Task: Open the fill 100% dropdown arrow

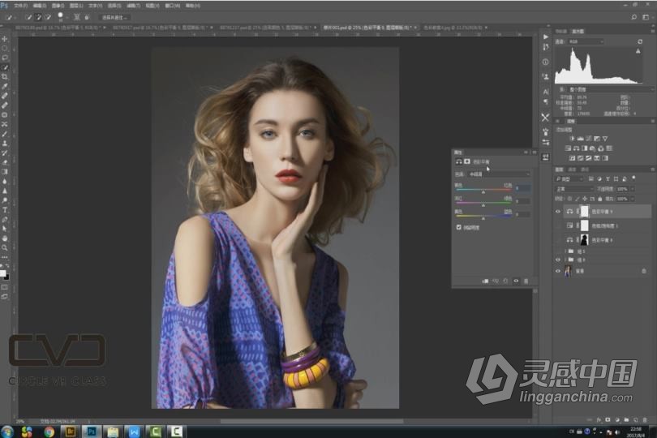Action: [633, 199]
